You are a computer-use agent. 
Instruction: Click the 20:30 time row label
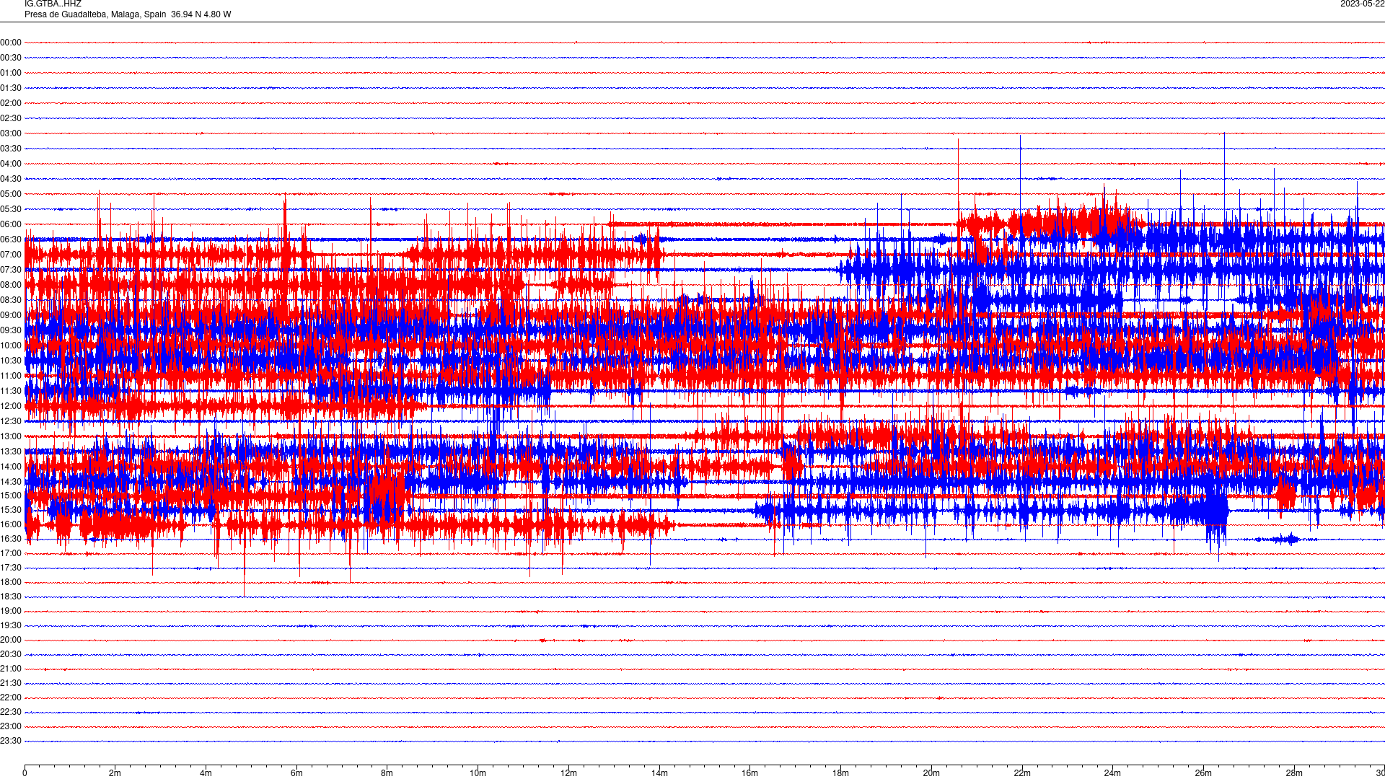point(11,654)
